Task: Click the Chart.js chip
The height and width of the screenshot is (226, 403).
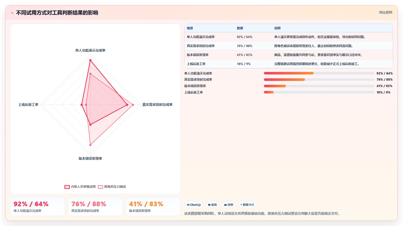Action: click(x=194, y=205)
